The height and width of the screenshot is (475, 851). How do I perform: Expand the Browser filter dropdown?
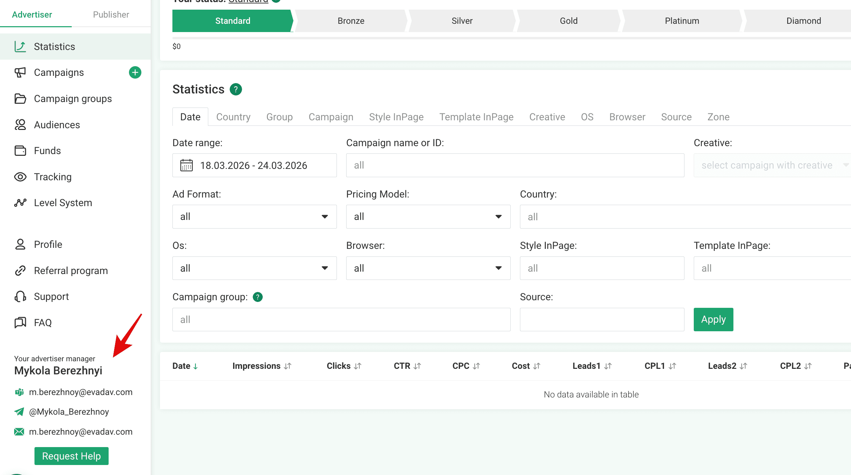pos(428,268)
